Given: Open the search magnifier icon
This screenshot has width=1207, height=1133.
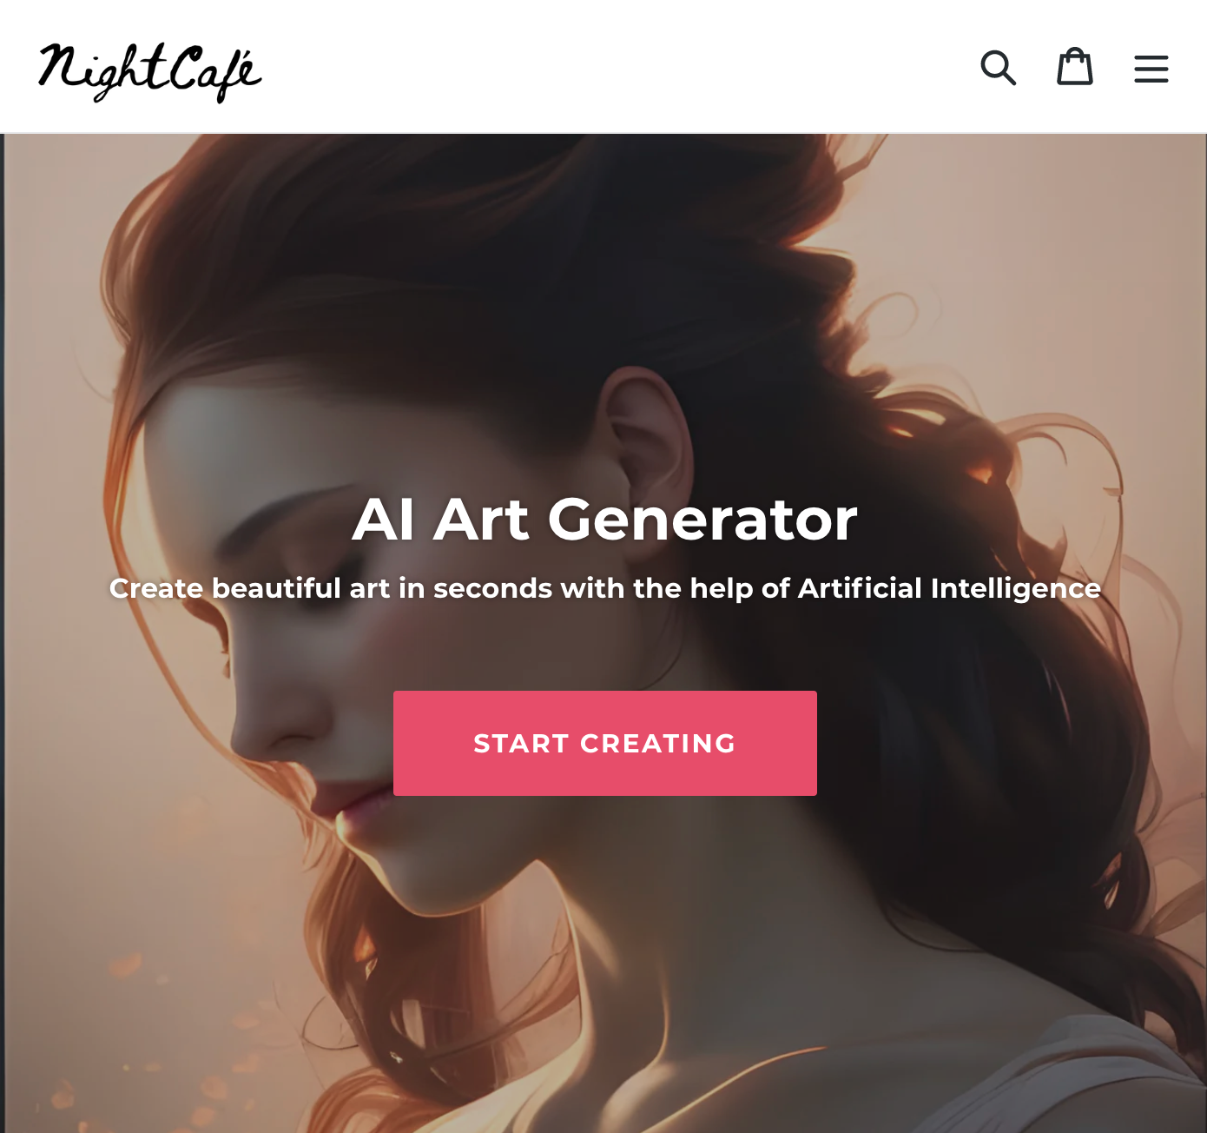Looking at the screenshot, I should click(x=998, y=68).
